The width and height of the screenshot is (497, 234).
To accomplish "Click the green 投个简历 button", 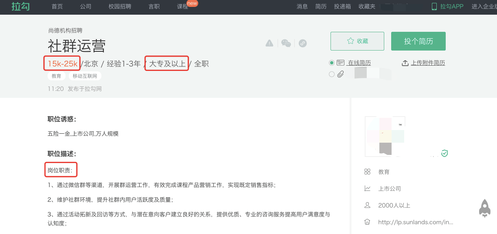I will [418, 41].
